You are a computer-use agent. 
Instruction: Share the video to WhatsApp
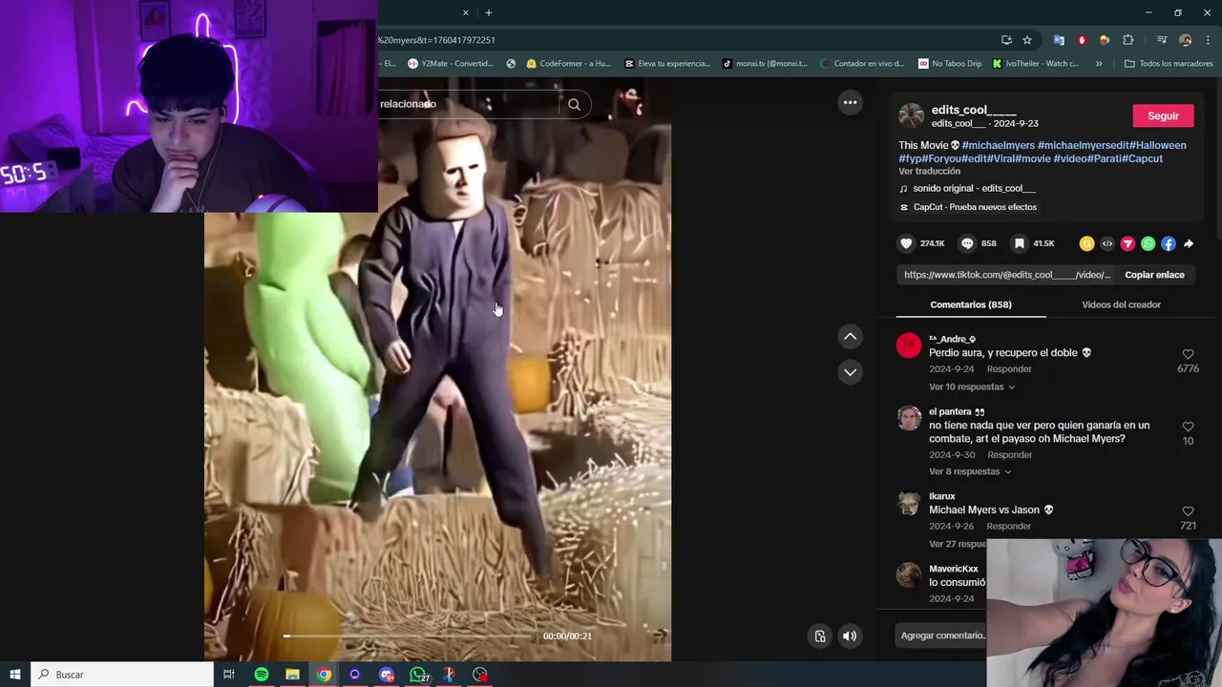point(1148,243)
